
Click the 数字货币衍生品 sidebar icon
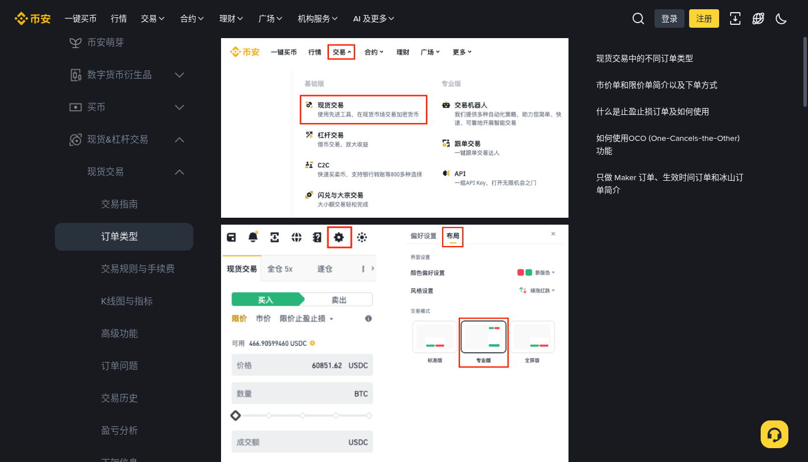[x=75, y=75]
